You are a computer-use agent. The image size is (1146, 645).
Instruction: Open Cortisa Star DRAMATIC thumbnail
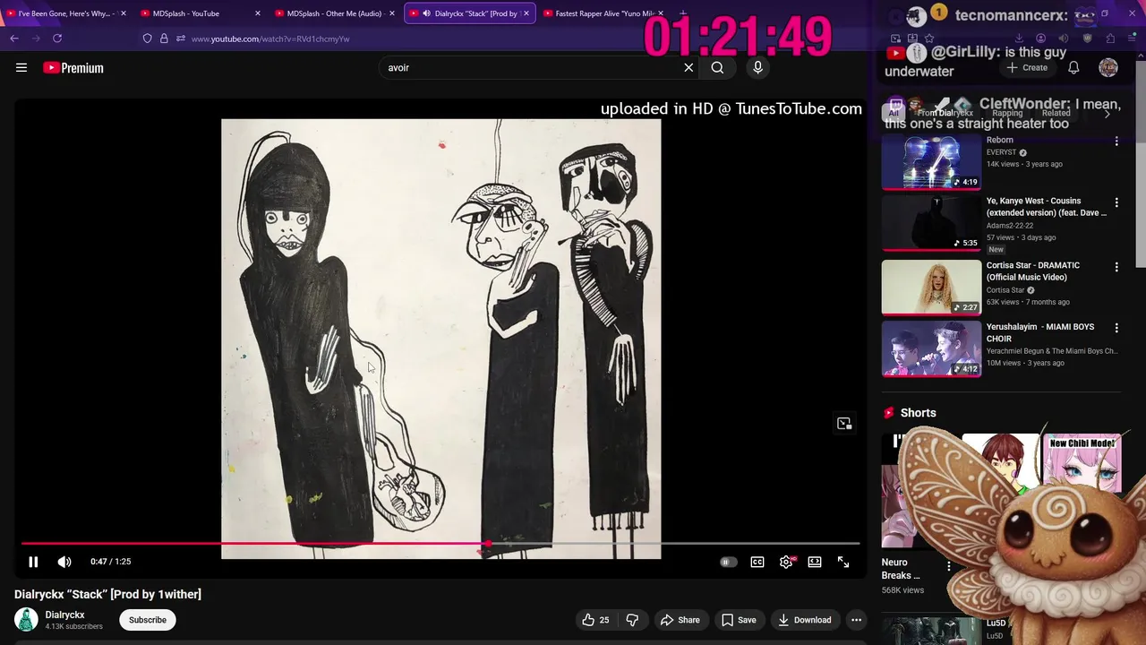tap(931, 288)
